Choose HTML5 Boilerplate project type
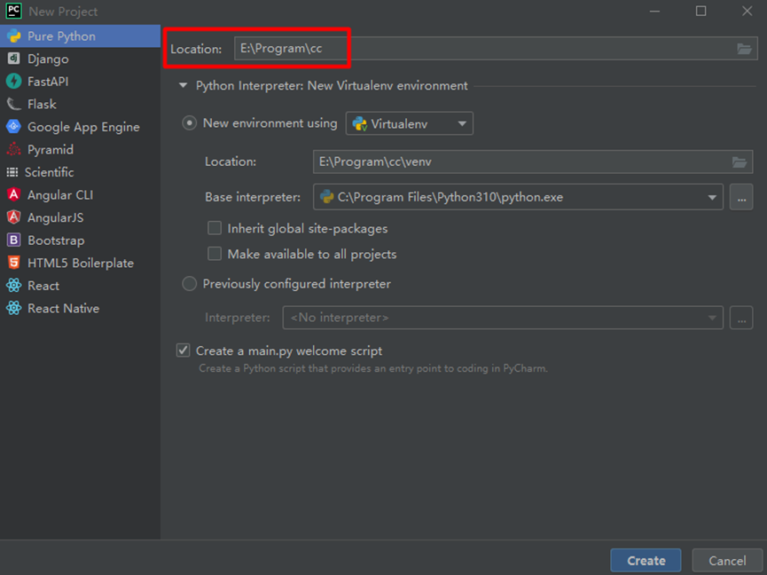The width and height of the screenshot is (767, 575). [80, 263]
